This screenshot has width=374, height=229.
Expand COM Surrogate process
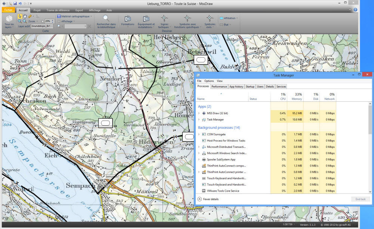[199, 134]
